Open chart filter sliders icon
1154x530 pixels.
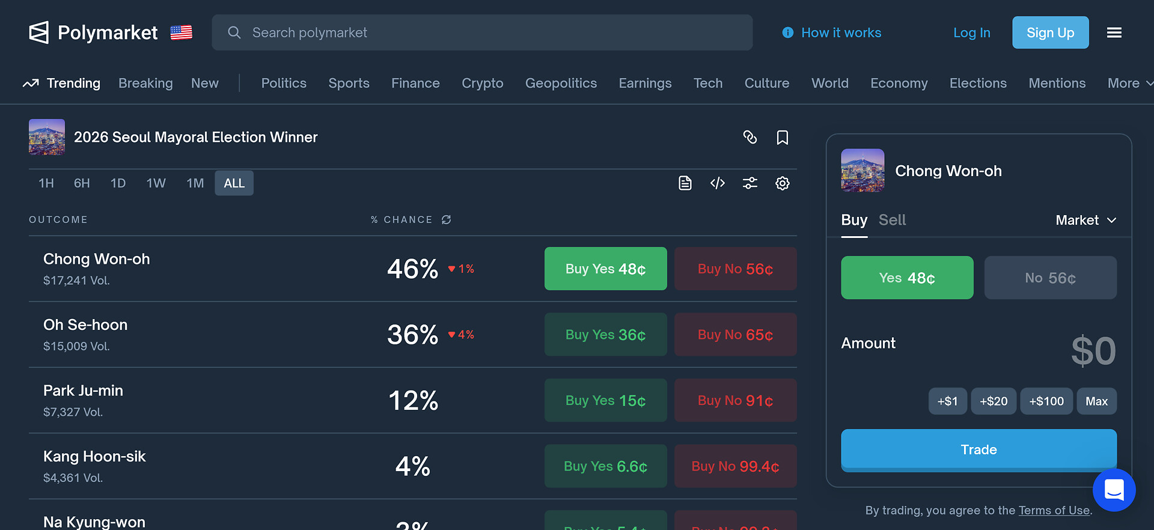click(x=749, y=183)
